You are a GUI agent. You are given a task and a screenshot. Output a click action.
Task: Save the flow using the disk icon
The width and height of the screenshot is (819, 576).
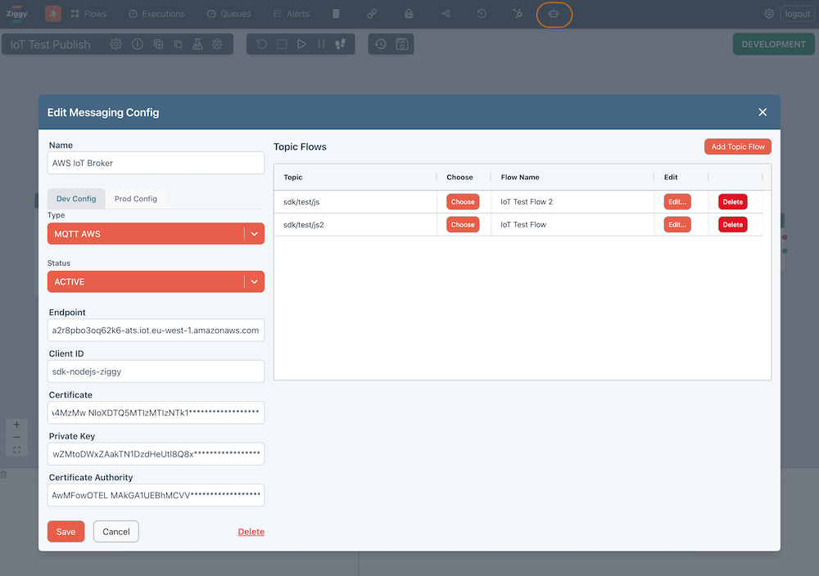click(x=402, y=44)
